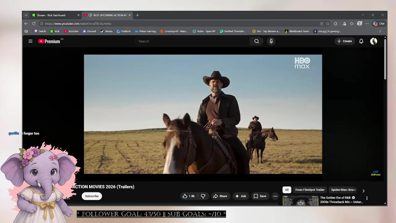Open a new browser tab
The image size is (396, 223).
tap(137, 15)
